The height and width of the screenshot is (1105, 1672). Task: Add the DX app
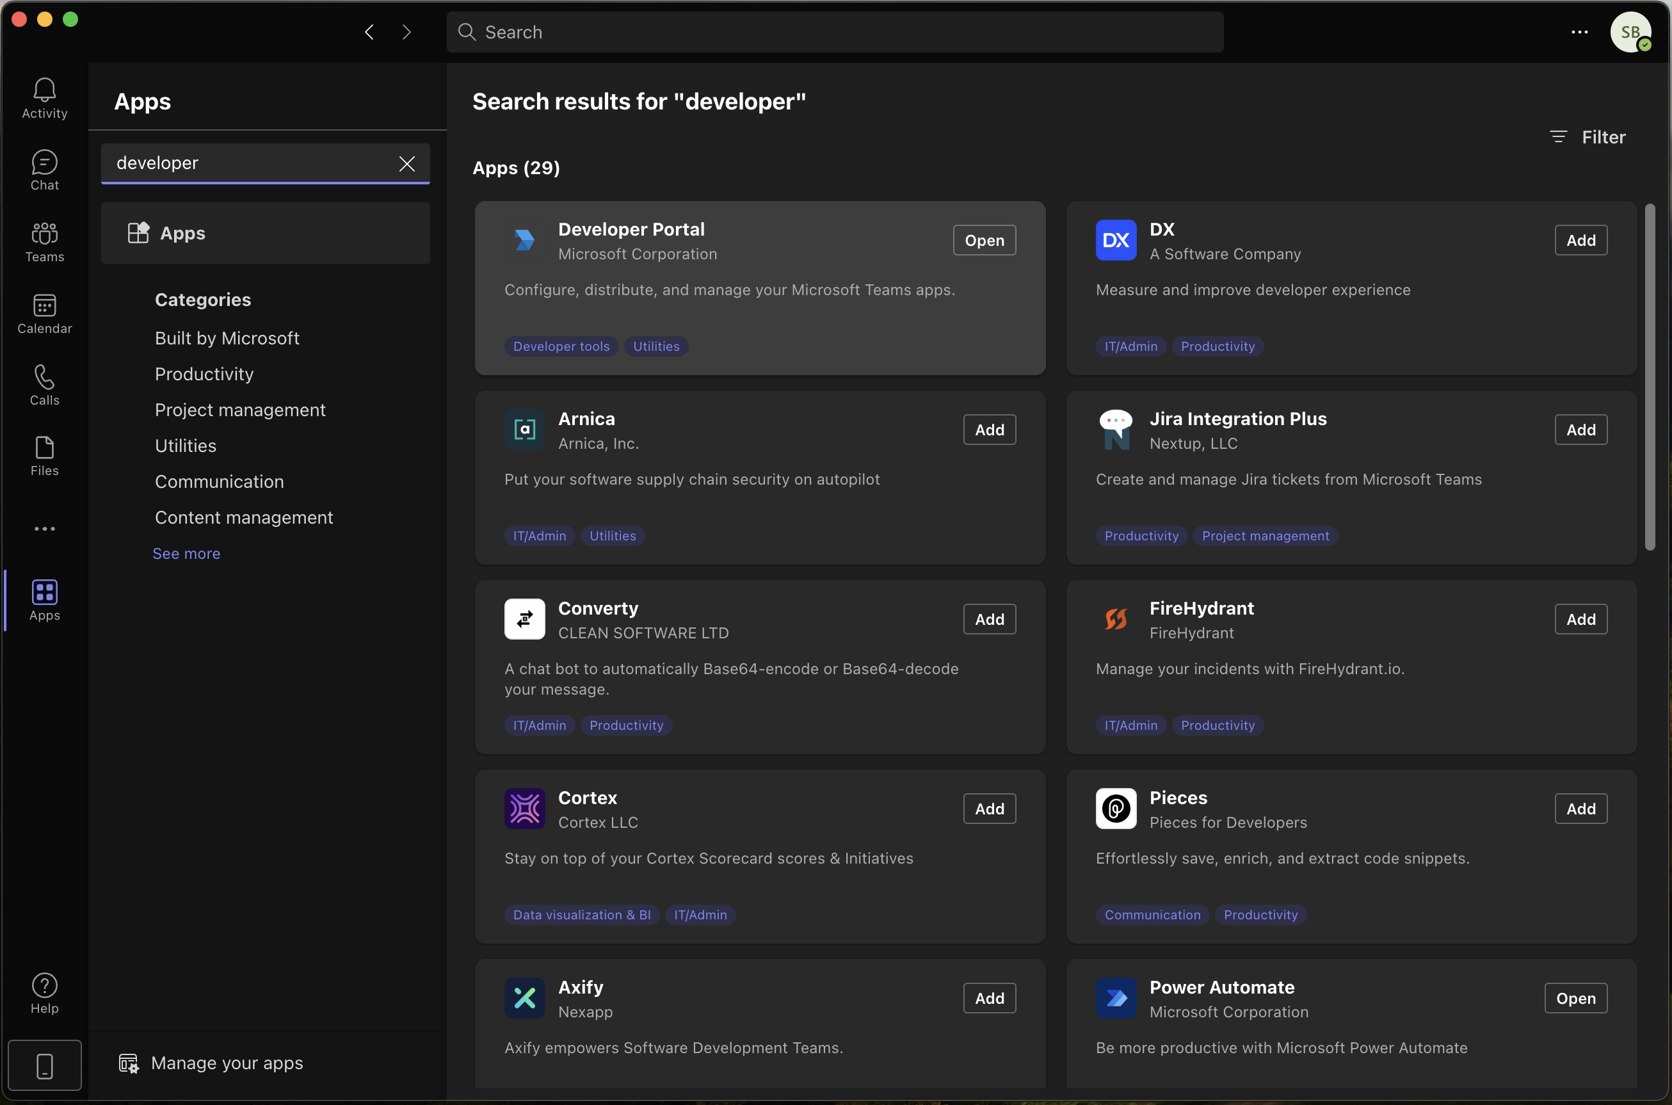point(1581,240)
